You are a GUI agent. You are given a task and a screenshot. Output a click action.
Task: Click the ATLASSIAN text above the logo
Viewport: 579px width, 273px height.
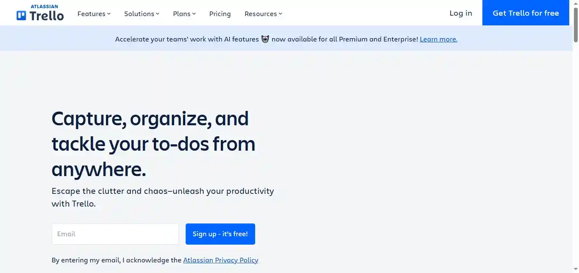coord(44,6)
